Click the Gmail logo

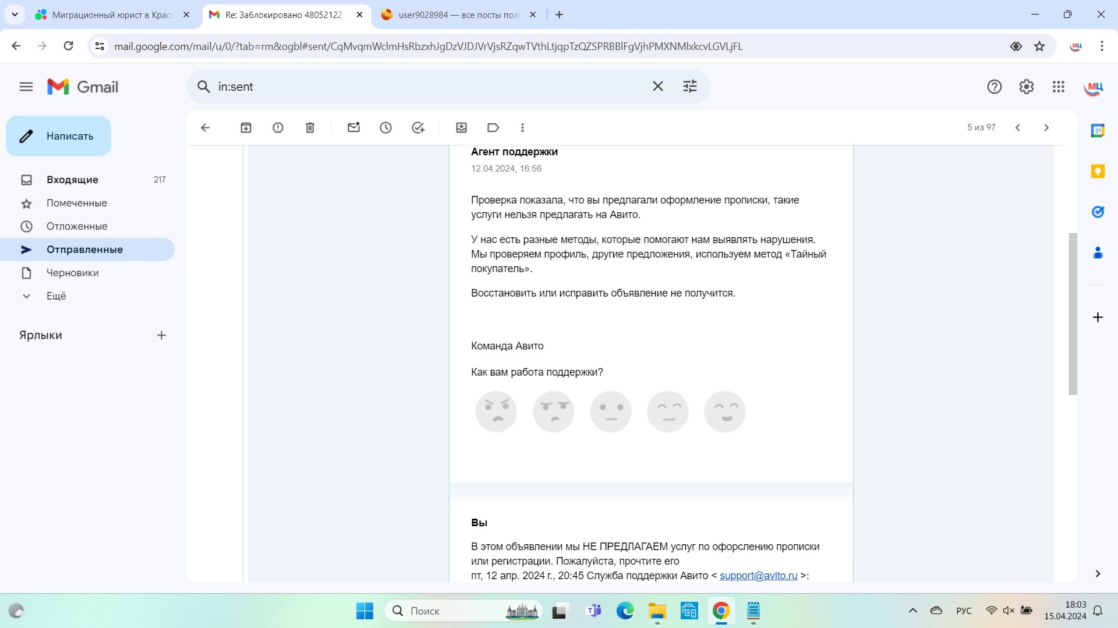pos(83,87)
